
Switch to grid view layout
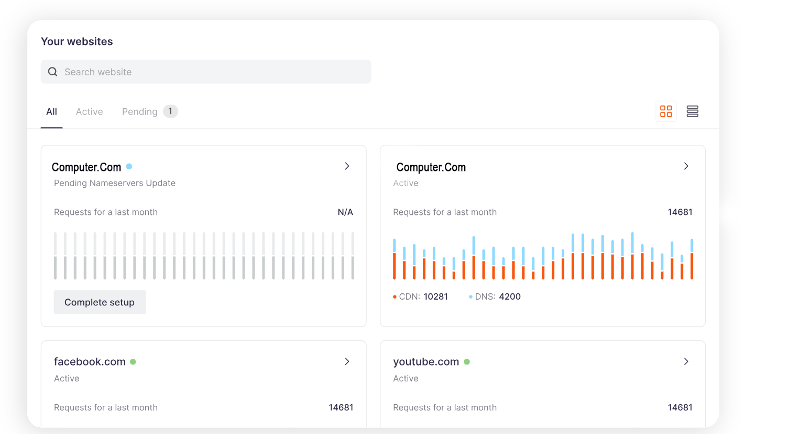click(x=666, y=111)
